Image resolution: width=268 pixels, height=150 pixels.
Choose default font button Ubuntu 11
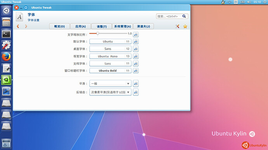[x=110, y=41]
